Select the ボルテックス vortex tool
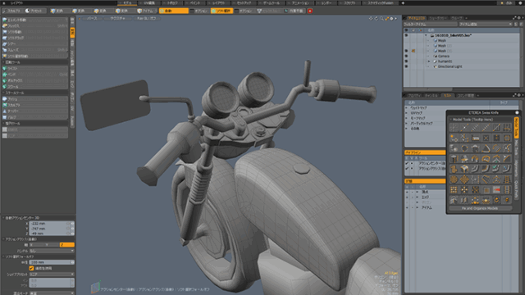Viewport: 525px width, 295px height. 34,80
